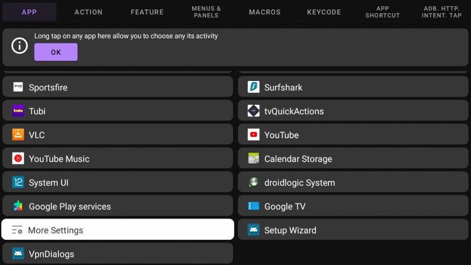This screenshot has width=471, height=265.
Task: Click the tvQuickActions diamond icon
Action: [254, 111]
